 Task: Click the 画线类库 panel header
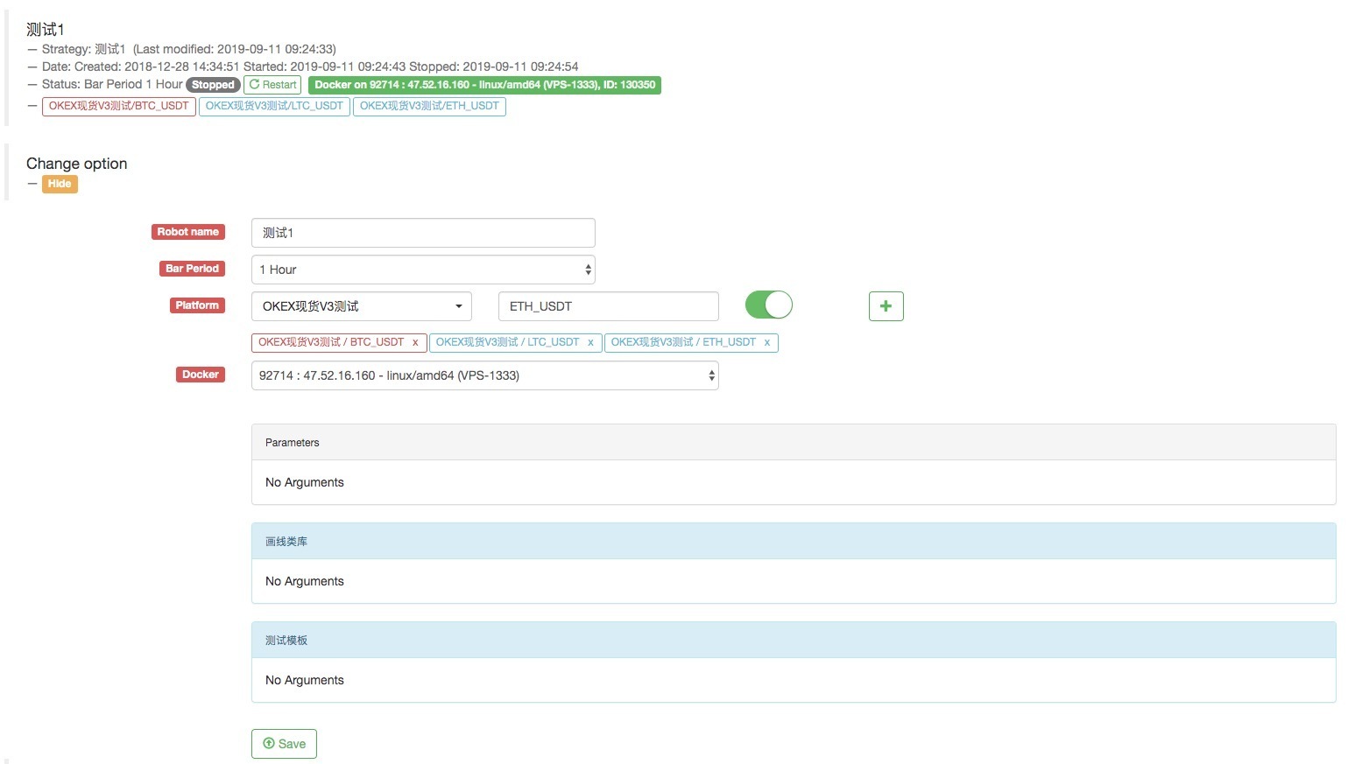(794, 542)
